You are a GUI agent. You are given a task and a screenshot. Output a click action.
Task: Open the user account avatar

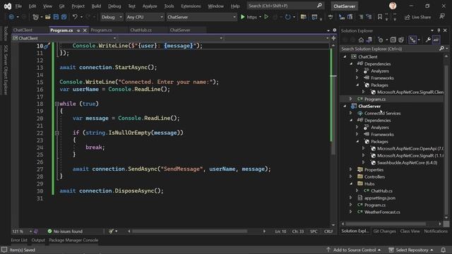pyautogui.click(x=393, y=6)
